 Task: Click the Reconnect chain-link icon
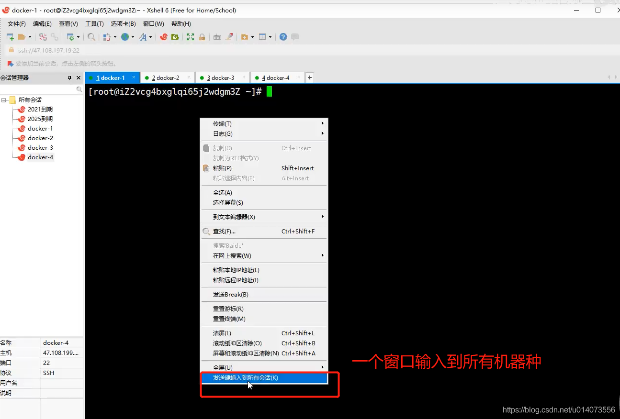coord(55,37)
